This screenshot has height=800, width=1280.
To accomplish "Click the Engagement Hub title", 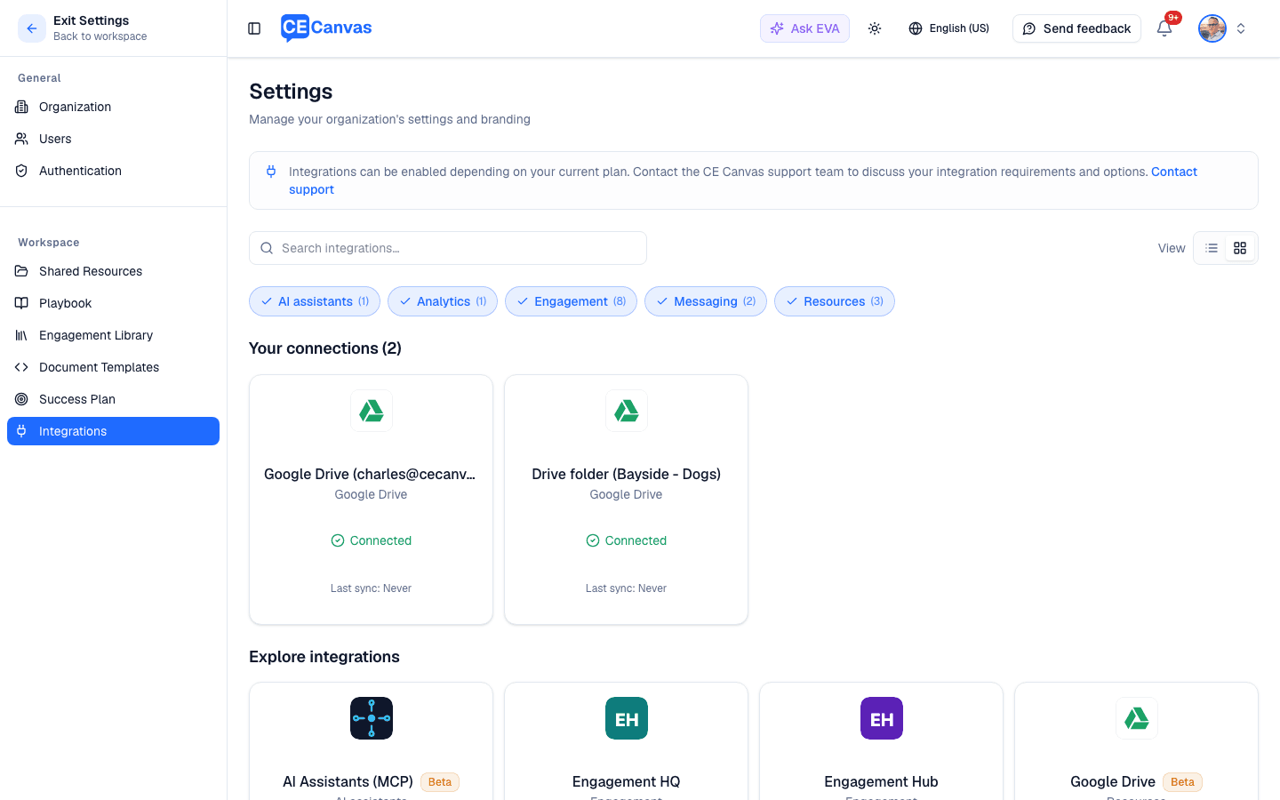I will tap(881, 781).
